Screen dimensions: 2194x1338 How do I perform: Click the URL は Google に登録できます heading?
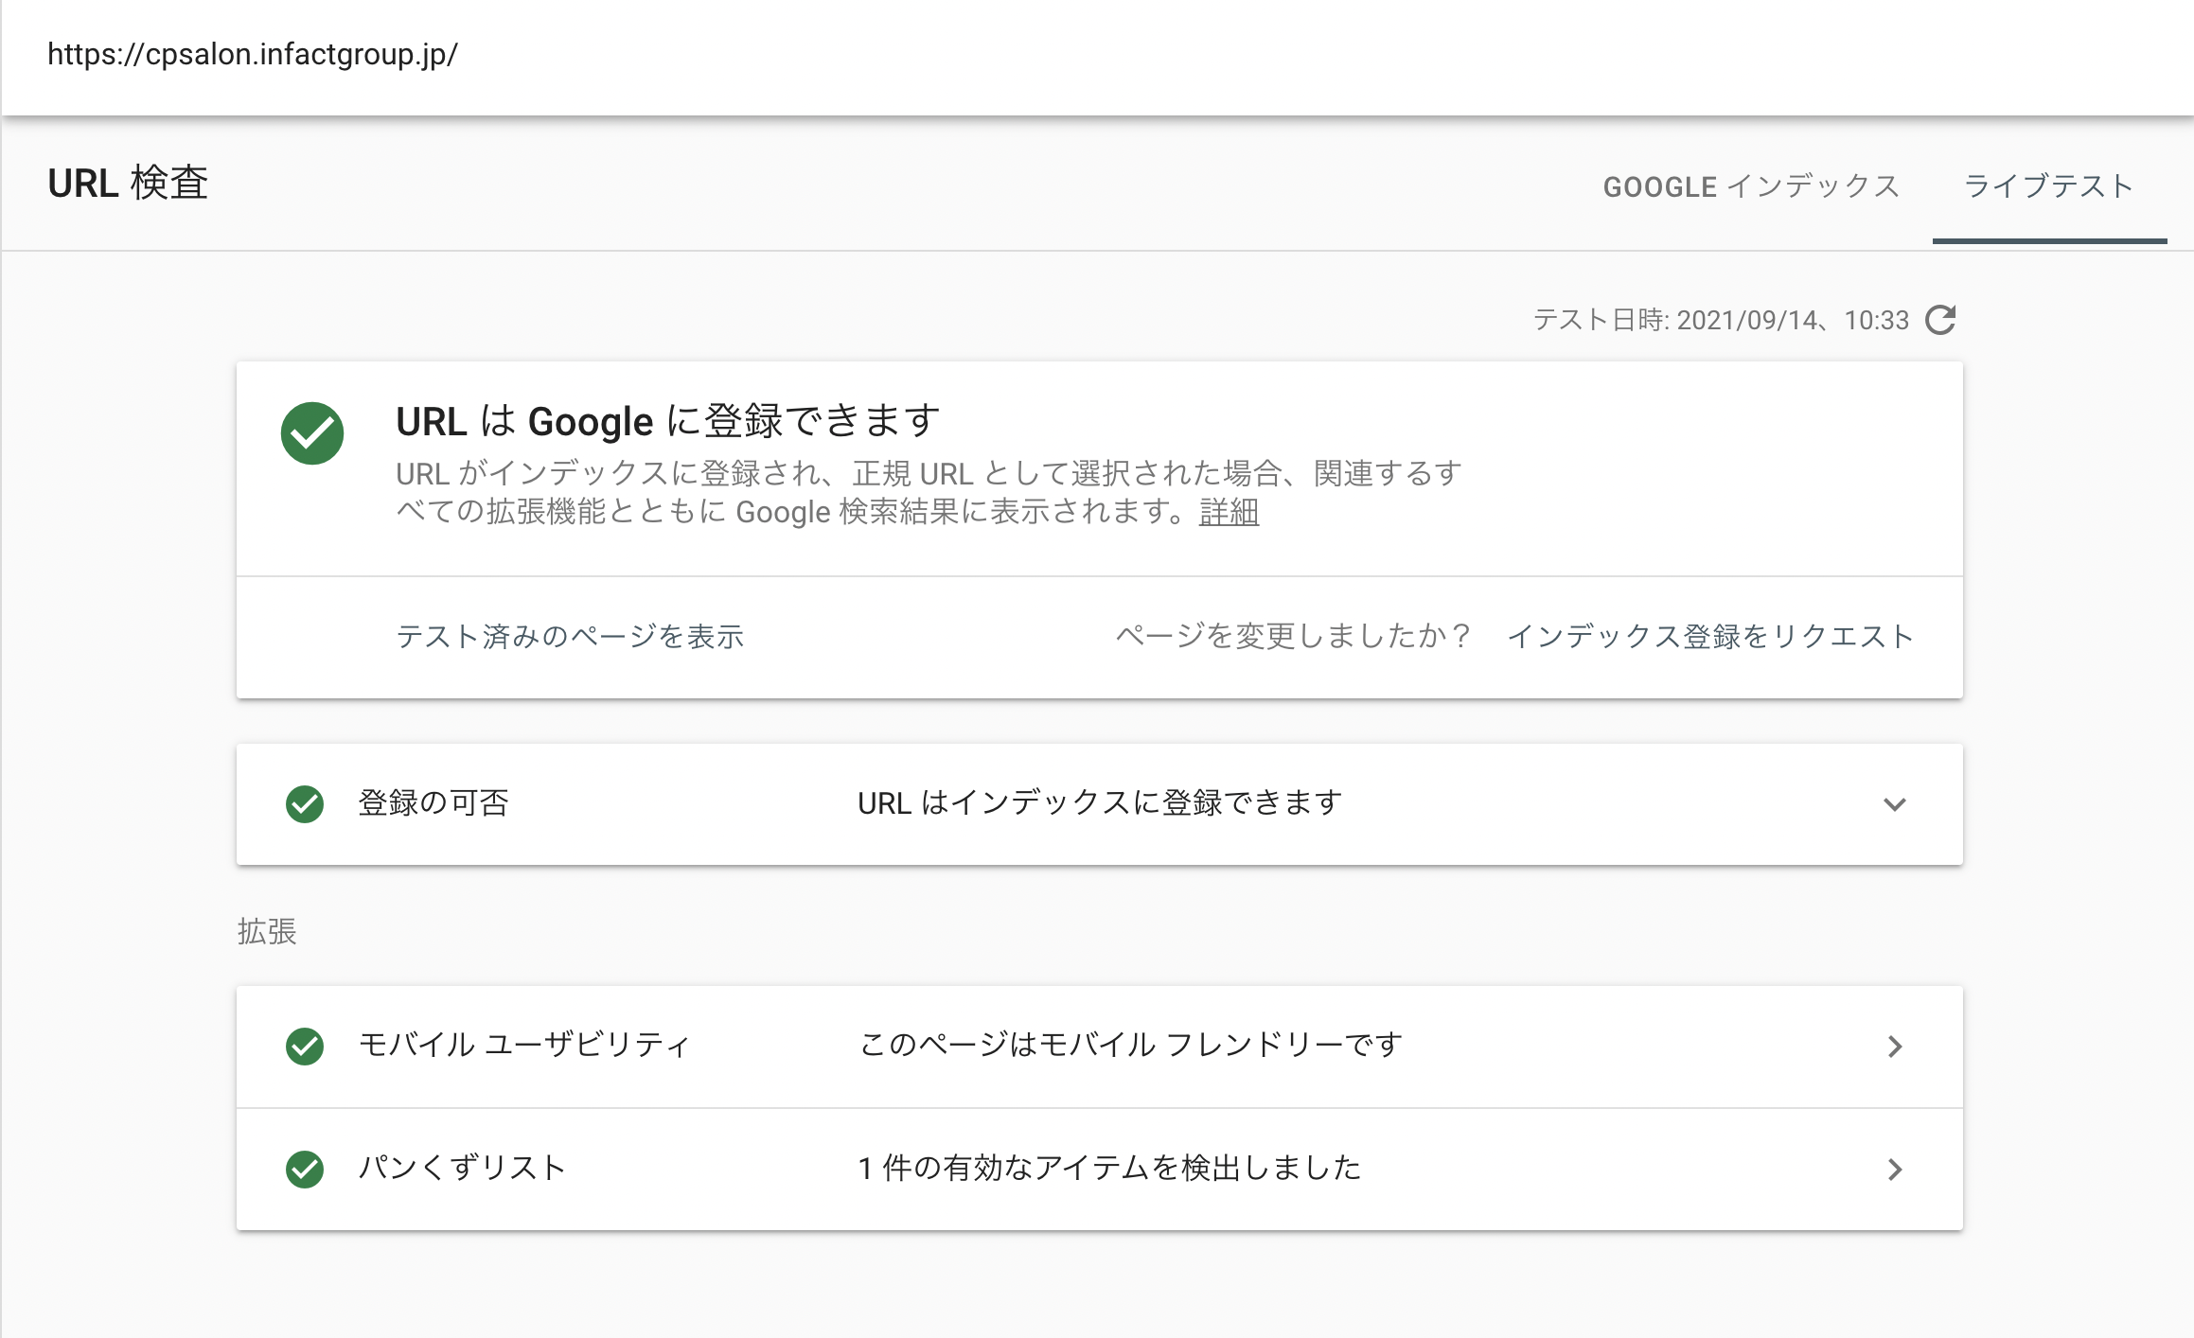coord(668,421)
